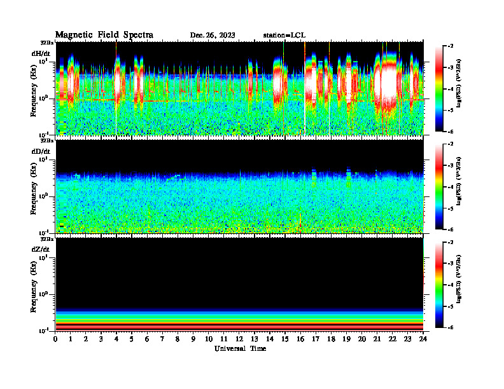Click the red horizontal band in the dZ/dt spectrogram

239,326
